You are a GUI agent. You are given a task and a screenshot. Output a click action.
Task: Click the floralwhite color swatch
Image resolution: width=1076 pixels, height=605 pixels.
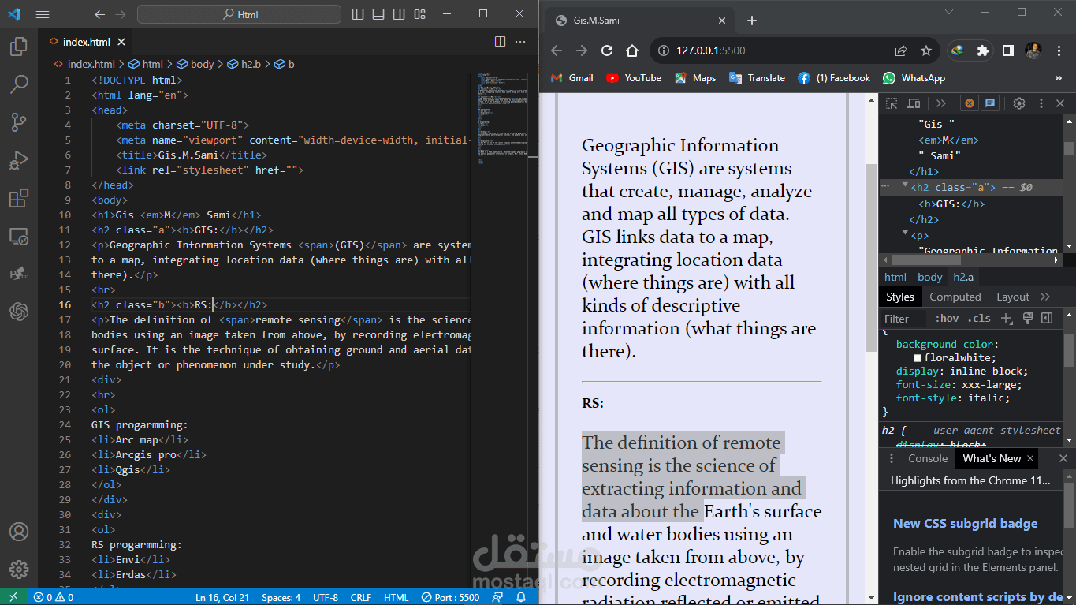pyautogui.click(x=918, y=358)
